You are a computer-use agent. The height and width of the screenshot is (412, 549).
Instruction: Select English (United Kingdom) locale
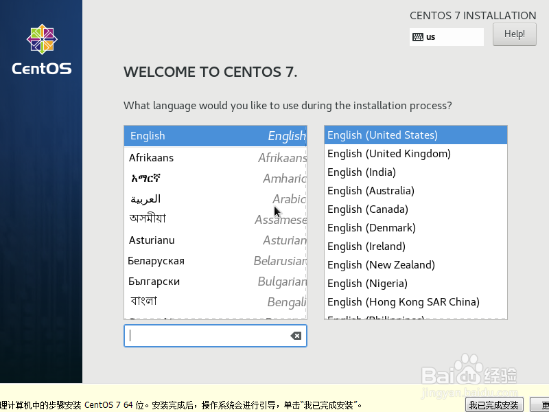point(389,153)
